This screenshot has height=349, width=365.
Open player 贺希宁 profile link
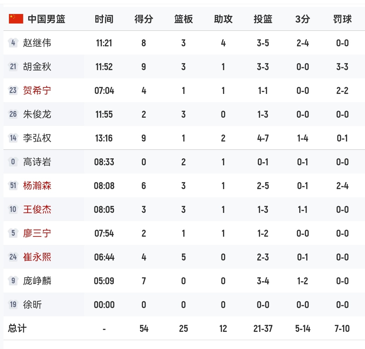(37, 90)
